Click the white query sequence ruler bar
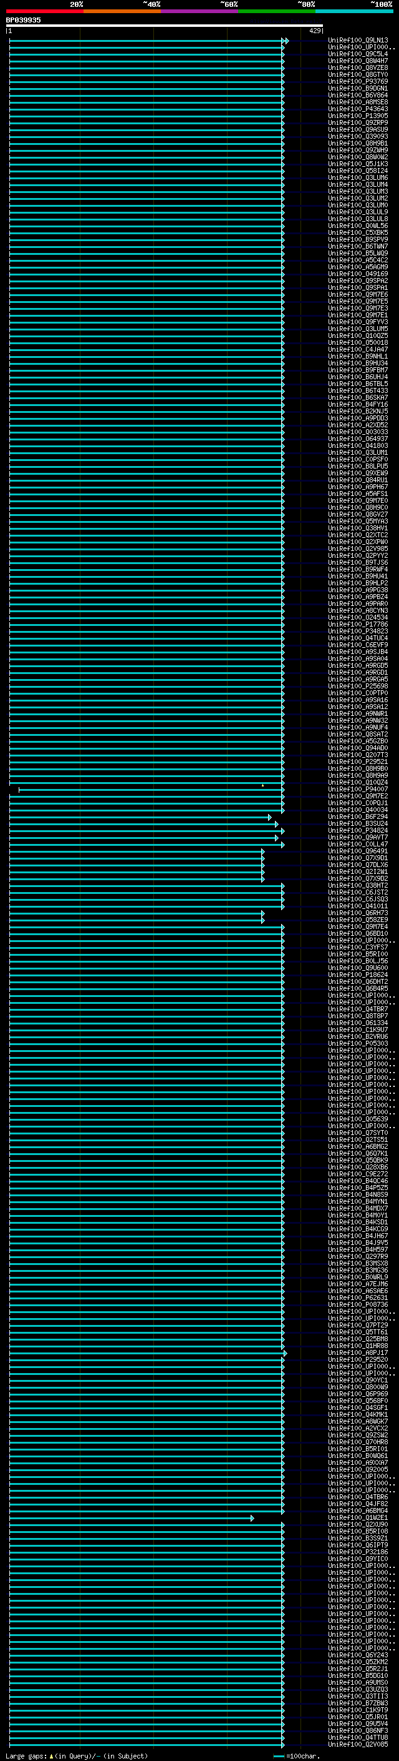 tap(165, 26)
